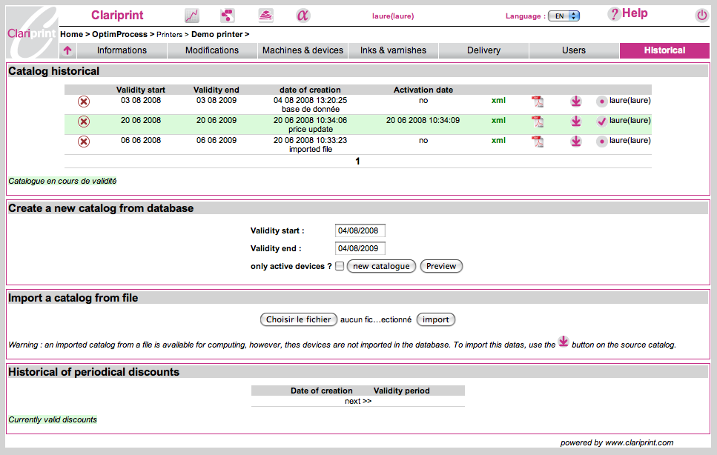Screen dimensions: 717x455
Task: Open the Help question mark icon
Action: click(x=613, y=14)
